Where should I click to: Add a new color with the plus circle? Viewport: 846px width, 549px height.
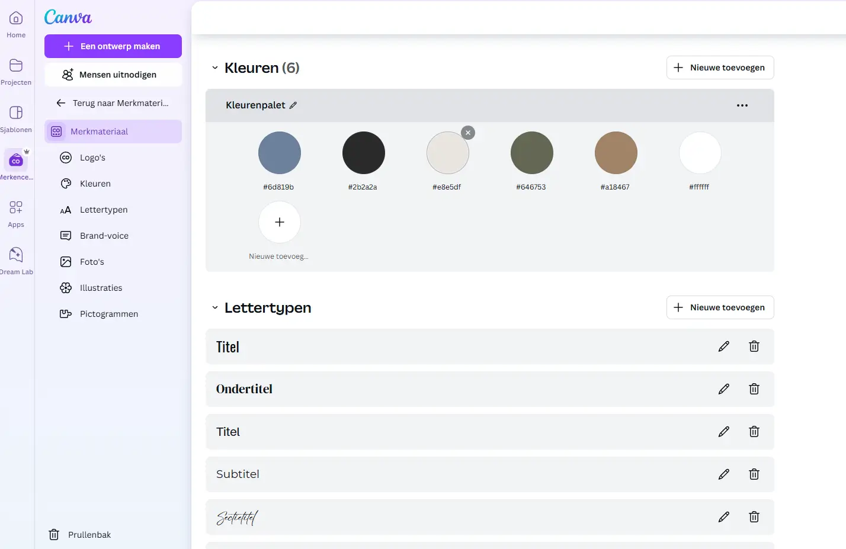click(x=280, y=222)
